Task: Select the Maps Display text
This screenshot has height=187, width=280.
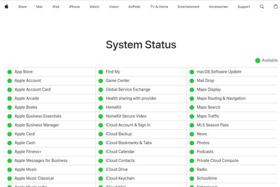Action: tap(209, 89)
